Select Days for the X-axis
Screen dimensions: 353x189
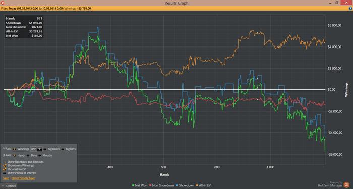28,155
